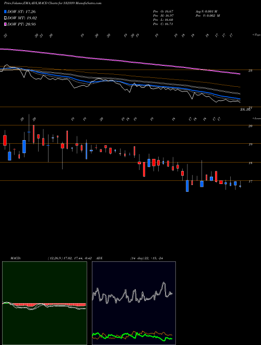Select the 'DOW MT: 18.02' legend label
The width and height of the screenshot is (261, 345).
click(22, 18)
